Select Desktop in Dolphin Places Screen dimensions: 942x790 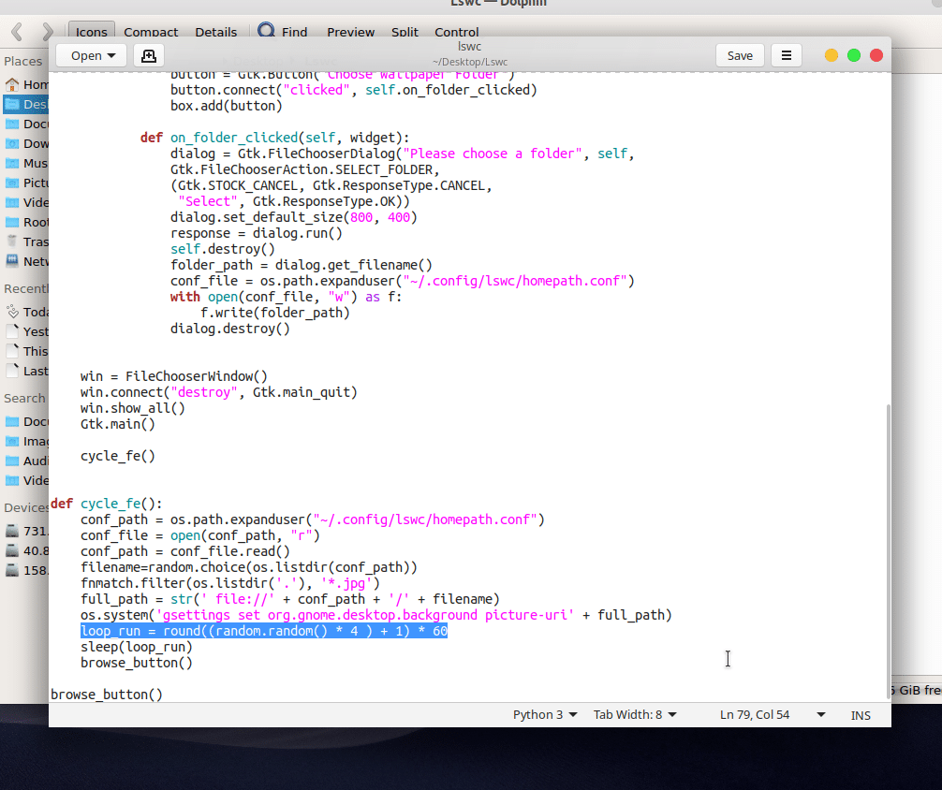(x=26, y=105)
